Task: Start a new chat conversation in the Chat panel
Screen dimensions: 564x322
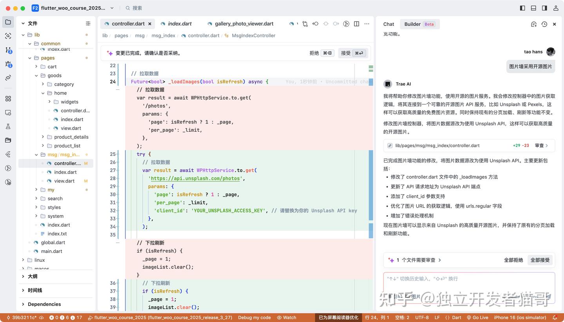Action: (533, 24)
